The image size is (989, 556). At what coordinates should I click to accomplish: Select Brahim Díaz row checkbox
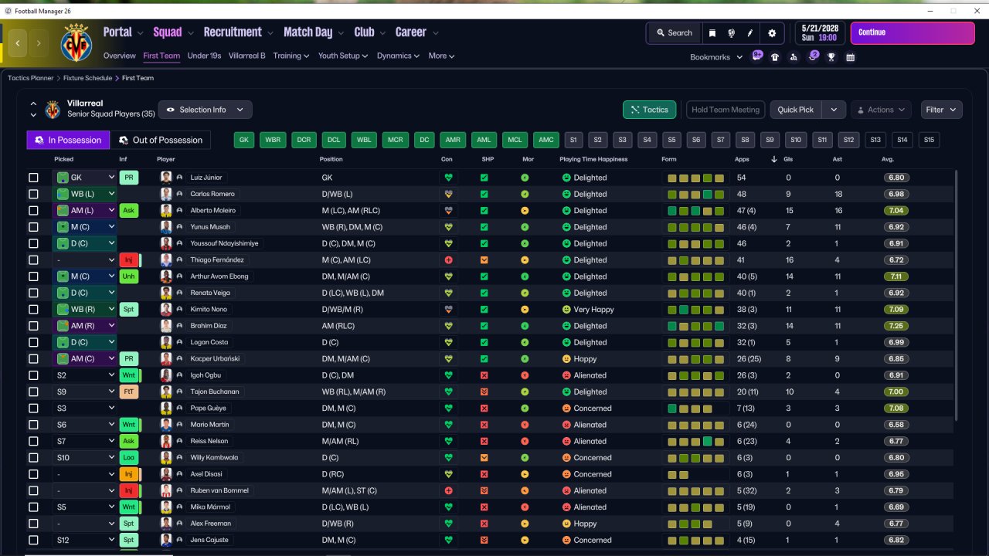click(x=33, y=326)
